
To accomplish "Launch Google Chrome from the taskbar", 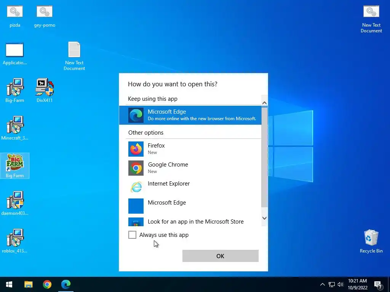I will (x=47, y=284).
